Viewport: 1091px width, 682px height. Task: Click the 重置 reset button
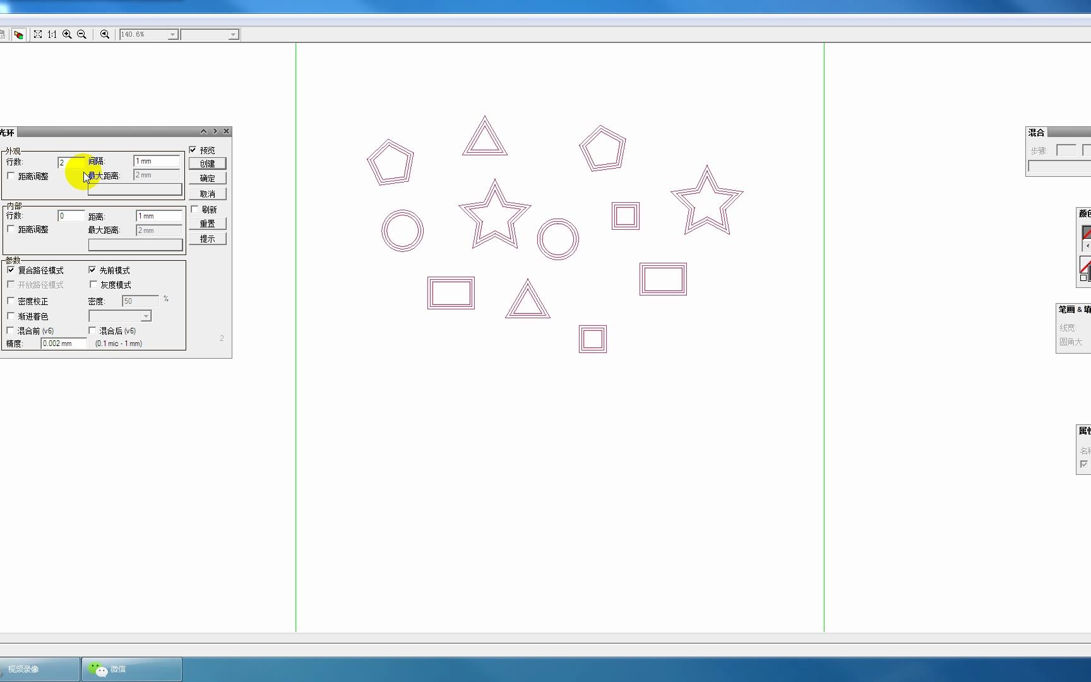click(207, 224)
